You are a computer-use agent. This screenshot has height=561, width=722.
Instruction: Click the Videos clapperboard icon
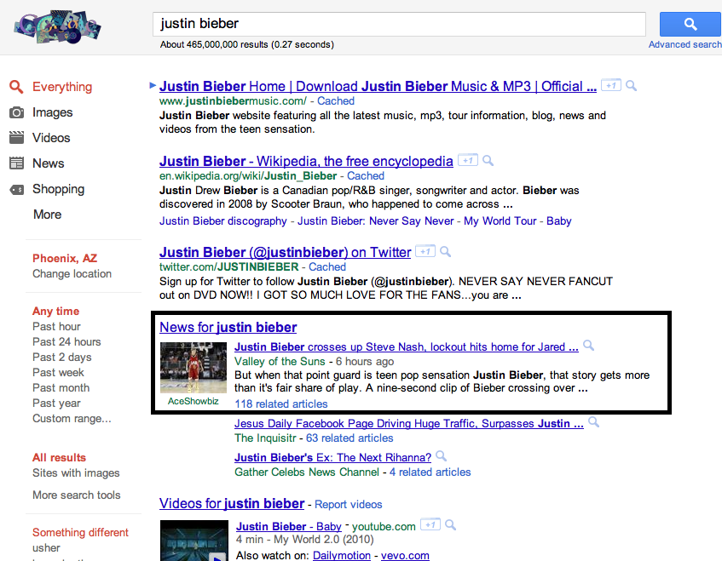16,138
